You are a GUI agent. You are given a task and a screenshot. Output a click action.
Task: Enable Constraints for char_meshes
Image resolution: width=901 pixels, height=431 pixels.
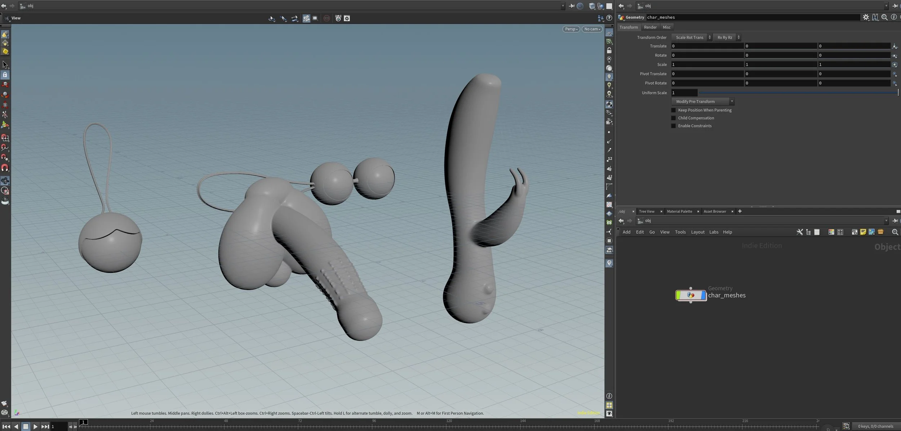coord(674,126)
